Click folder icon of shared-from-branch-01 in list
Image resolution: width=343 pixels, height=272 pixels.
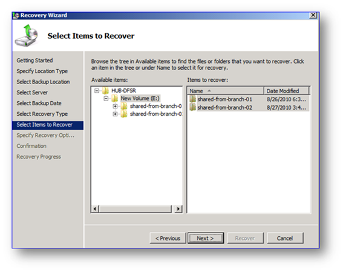tap(193, 99)
